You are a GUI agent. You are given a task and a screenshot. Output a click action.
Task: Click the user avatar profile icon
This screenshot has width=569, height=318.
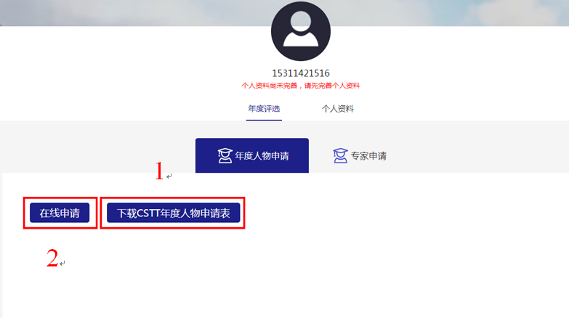click(x=301, y=31)
